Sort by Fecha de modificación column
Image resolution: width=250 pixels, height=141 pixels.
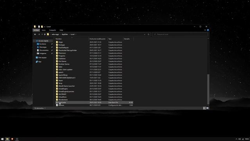[x=98, y=39]
